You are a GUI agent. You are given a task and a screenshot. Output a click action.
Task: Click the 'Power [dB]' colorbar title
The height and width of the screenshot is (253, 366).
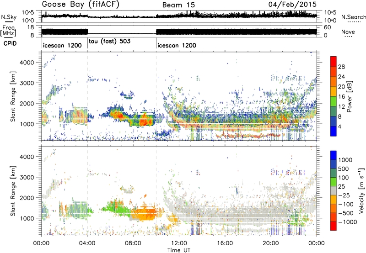click(349, 96)
